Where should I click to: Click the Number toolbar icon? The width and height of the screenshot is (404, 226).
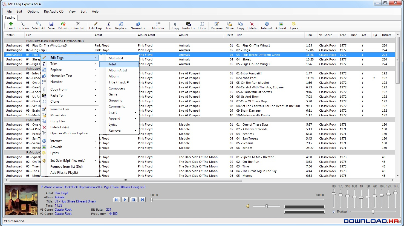click(x=158, y=26)
